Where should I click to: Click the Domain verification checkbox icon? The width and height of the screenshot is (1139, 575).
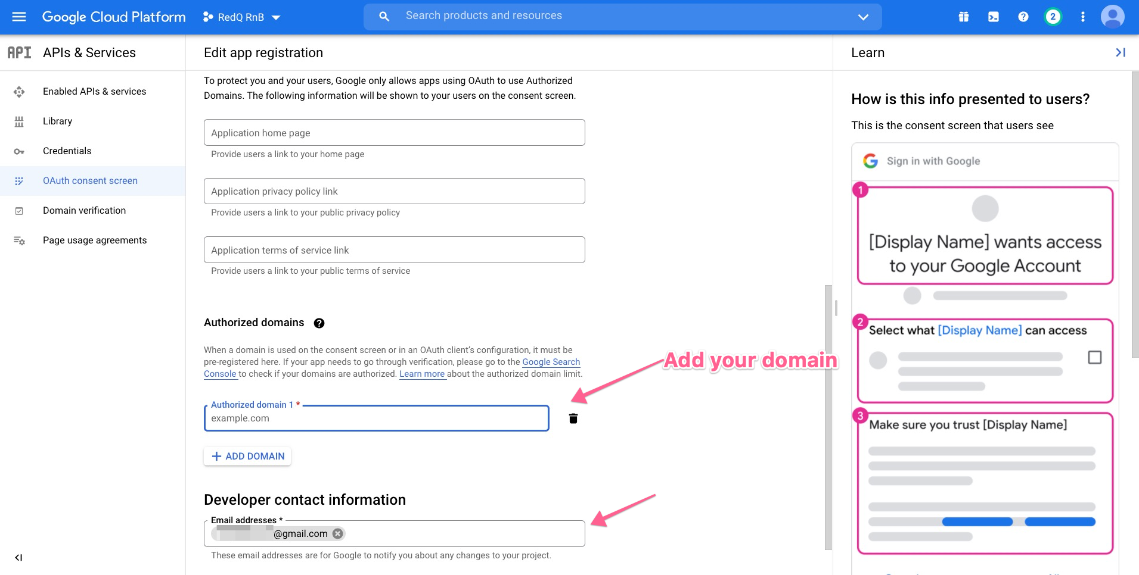click(19, 211)
